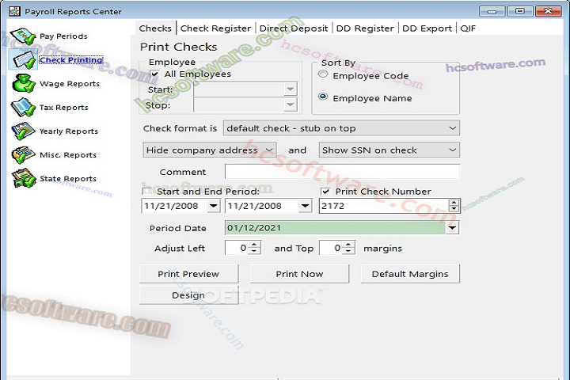Click the Adjust Left margin field
This screenshot has width=570, height=380.
pyautogui.click(x=237, y=248)
